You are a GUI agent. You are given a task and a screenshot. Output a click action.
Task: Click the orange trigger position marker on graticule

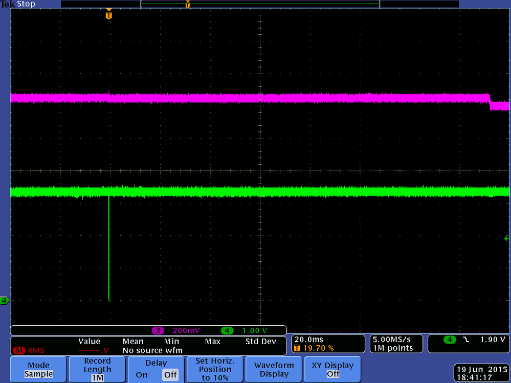pos(109,15)
